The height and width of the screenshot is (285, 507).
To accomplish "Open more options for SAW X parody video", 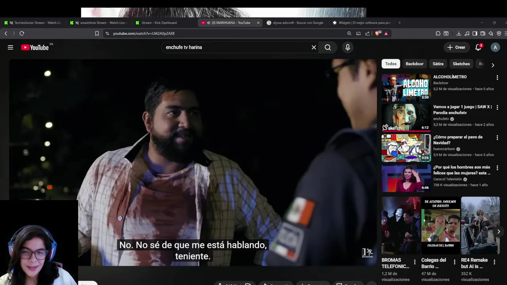I will coord(497,108).
